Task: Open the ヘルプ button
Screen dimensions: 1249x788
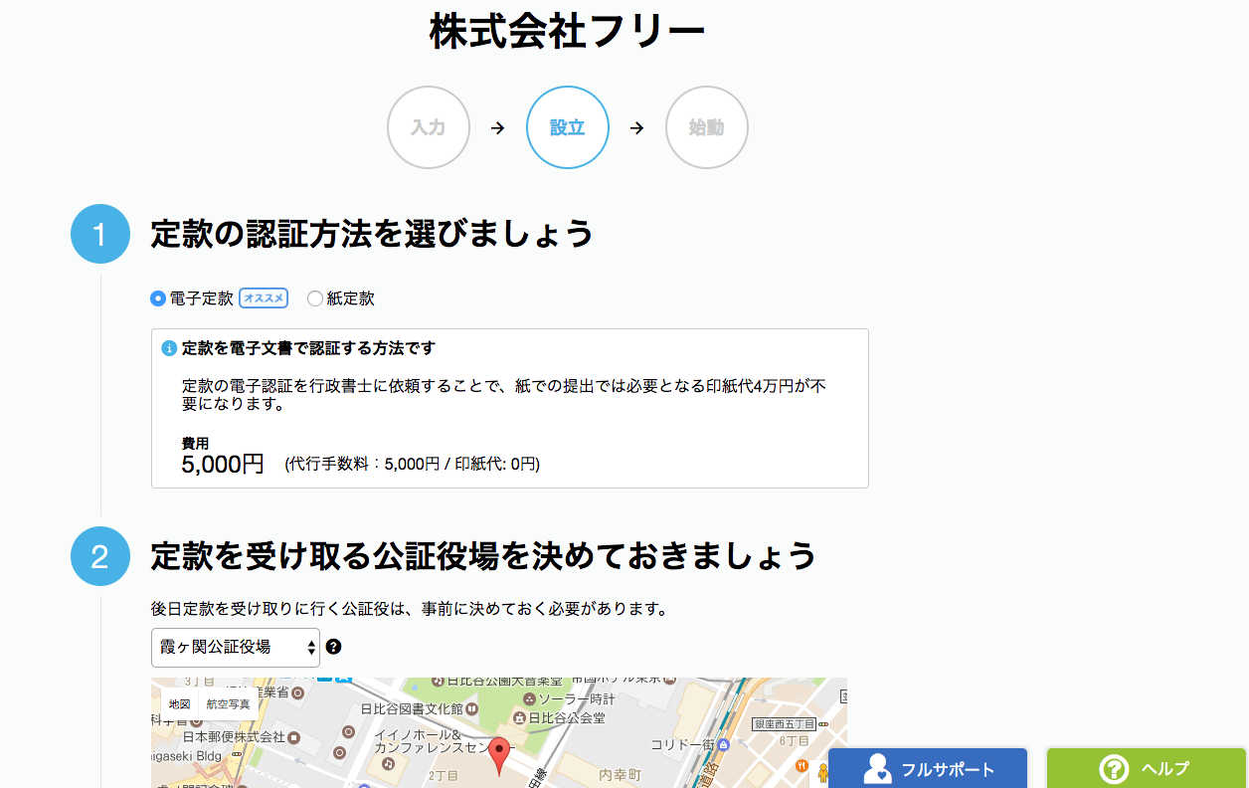Action: [1147, 768]
